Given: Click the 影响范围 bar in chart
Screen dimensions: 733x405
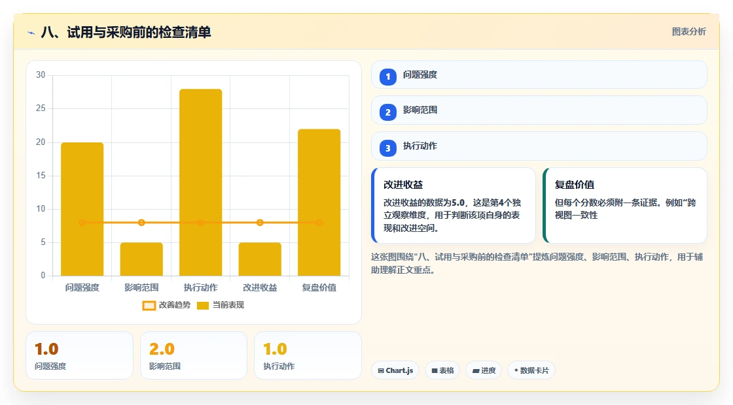Looking at the screenshot, I should (141, 259).
